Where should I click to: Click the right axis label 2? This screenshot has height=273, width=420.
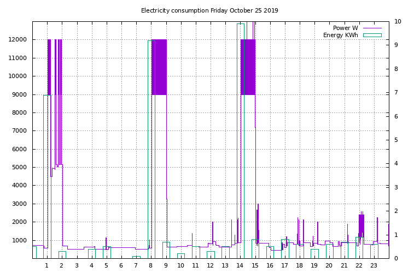point(396,211)
